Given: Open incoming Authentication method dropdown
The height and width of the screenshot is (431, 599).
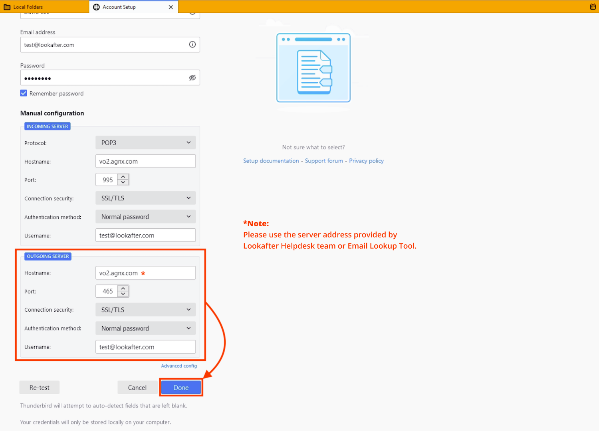Looking at the screenshot, I should [145, 217].
